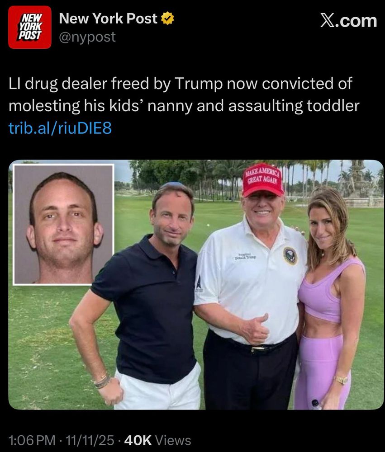The width and height of the screenshot is (385, 452).
Task: Expand the golf course photo
Action: tap(196, 284)
